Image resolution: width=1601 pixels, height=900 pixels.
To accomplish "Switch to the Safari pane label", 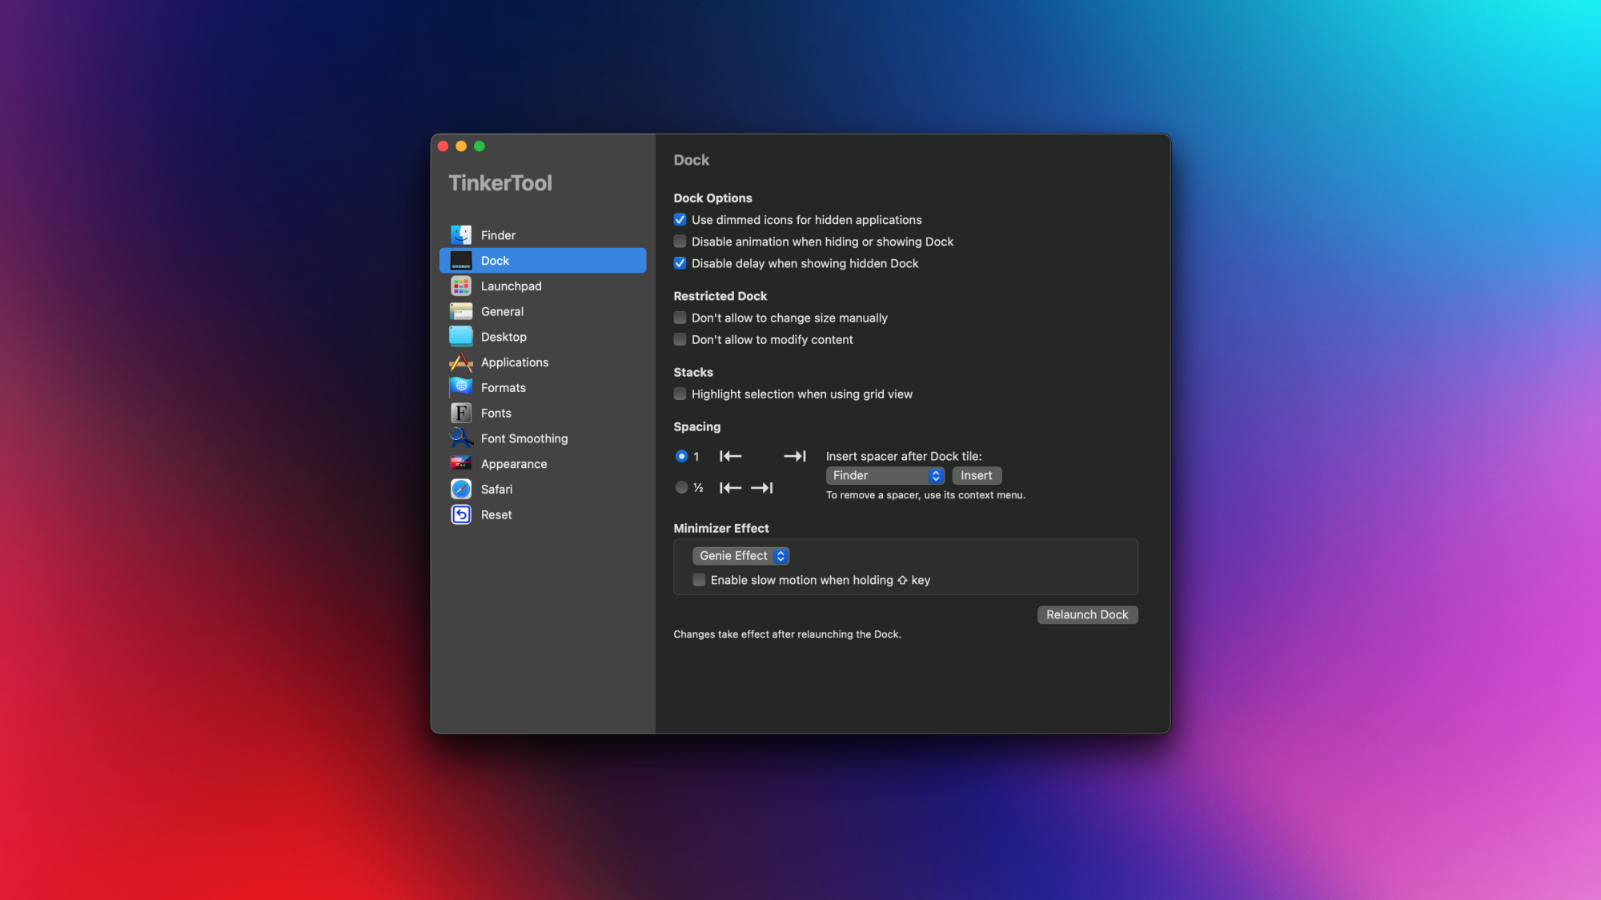I will 496,489.
